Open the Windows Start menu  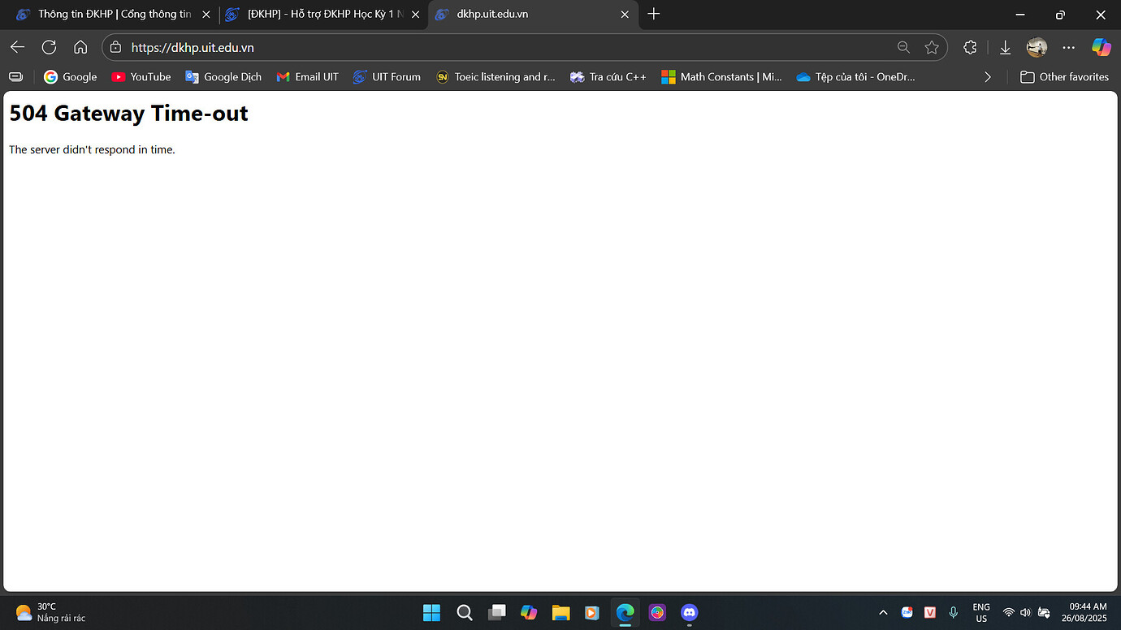[431, 612]
